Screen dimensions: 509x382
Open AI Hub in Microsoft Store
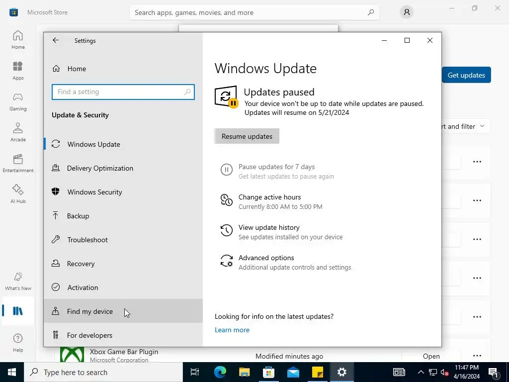(x=18, y=194)
